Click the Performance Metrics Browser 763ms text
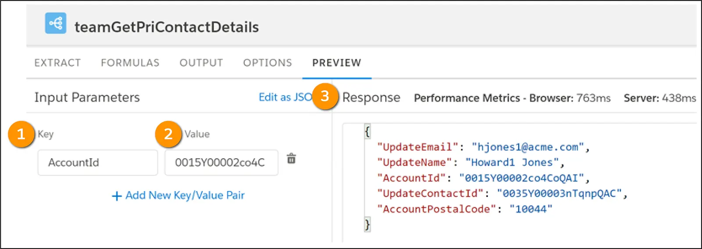This screenshot has width=702, height=249. pyautogui.click(x=512, y=98)
